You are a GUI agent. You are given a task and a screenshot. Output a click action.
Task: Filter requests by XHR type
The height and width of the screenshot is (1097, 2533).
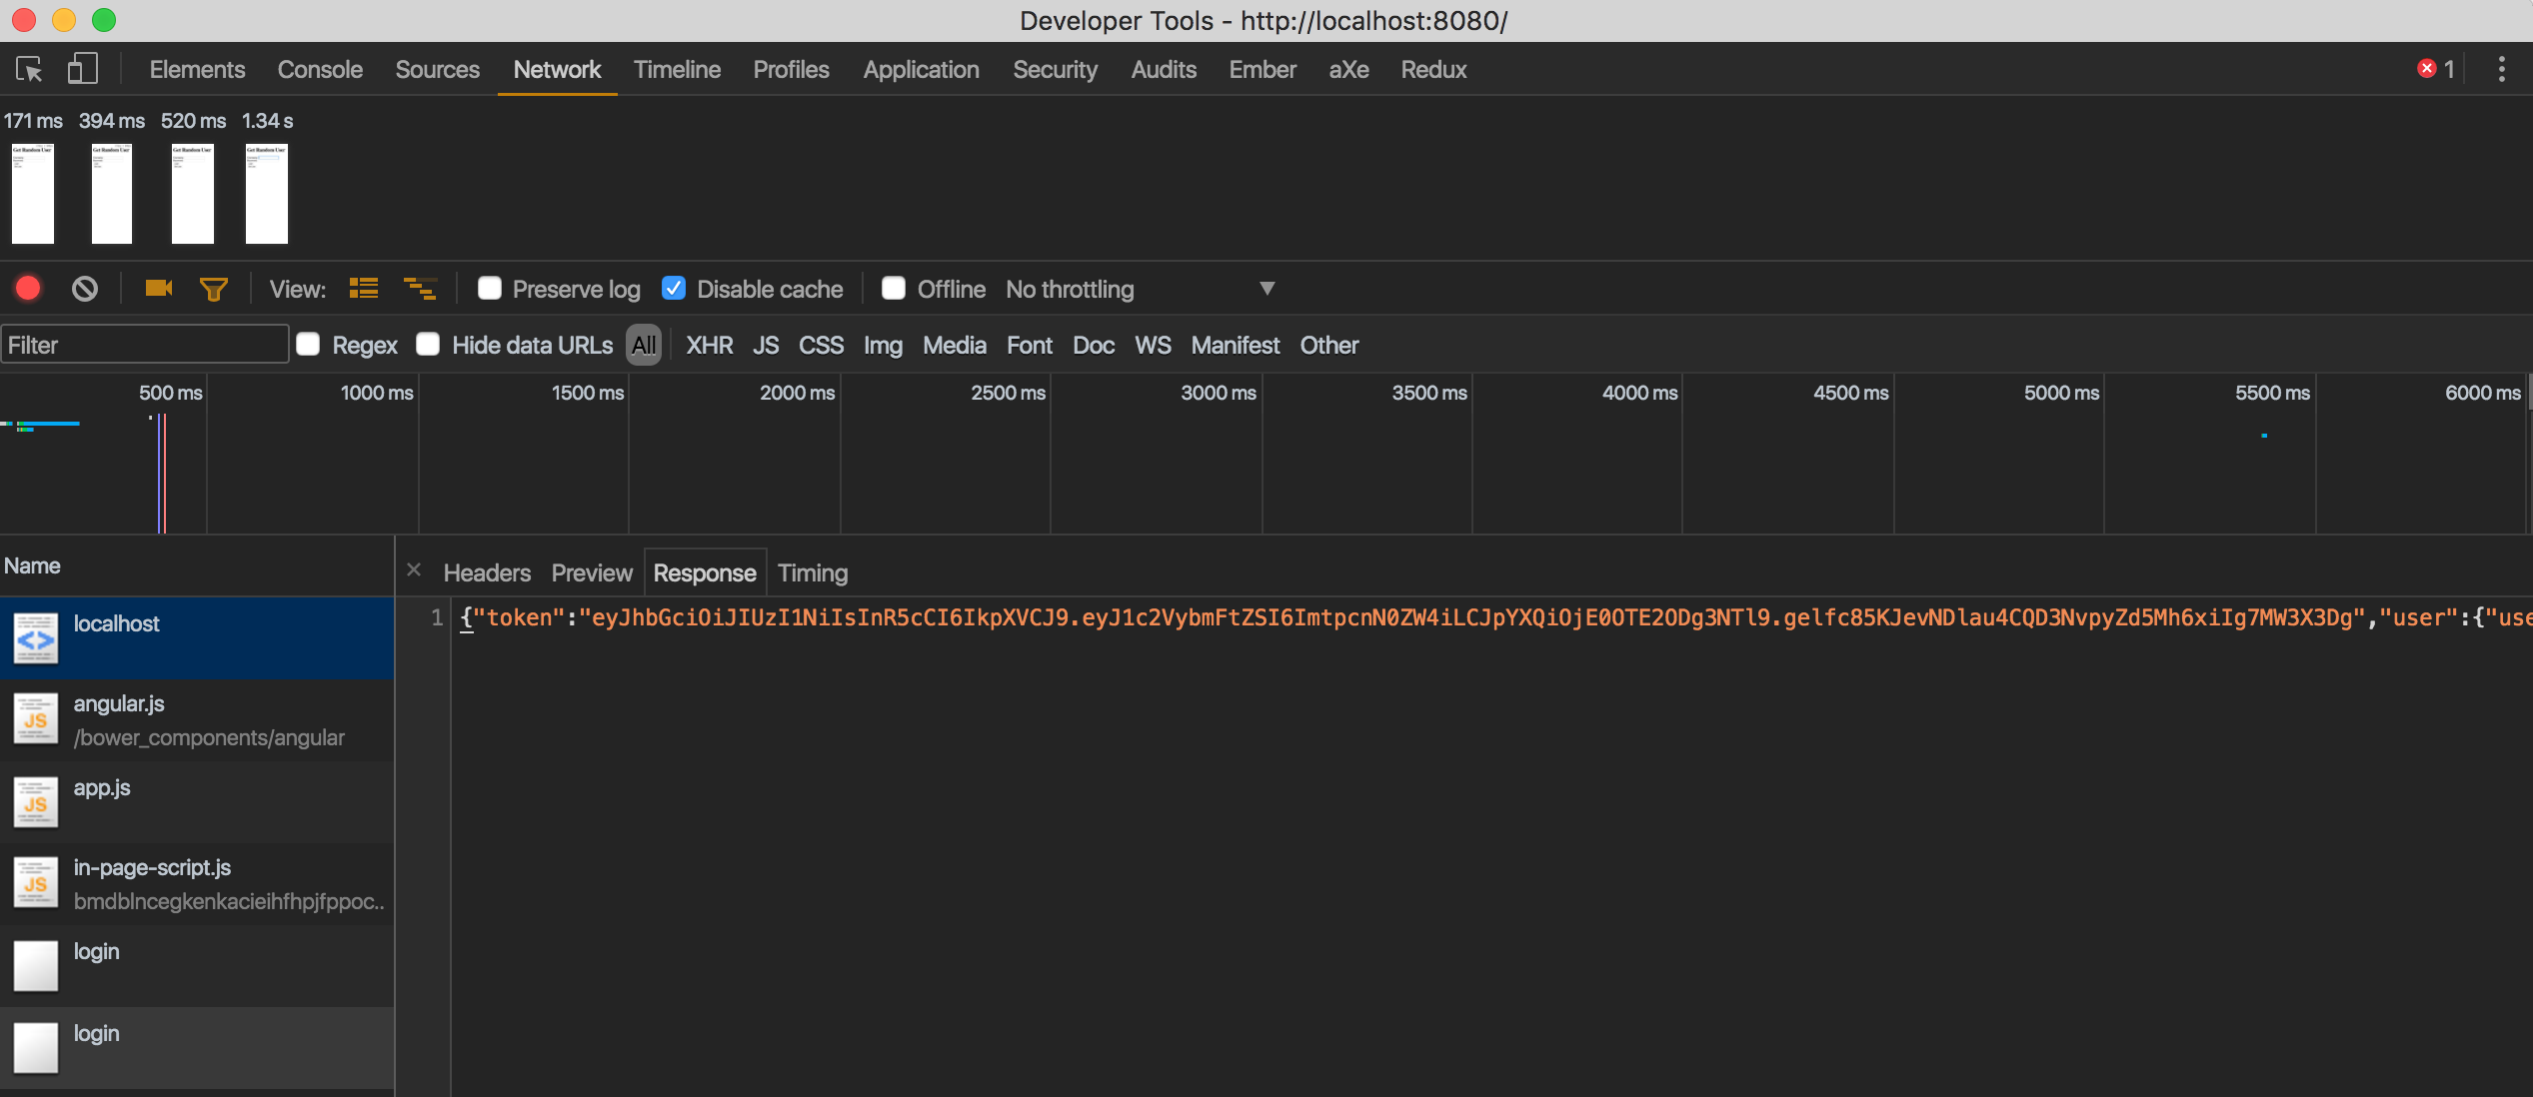pyautogui.click(x=709, y=345)
